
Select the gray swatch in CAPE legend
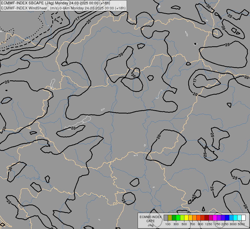click(x=166, y=218)
